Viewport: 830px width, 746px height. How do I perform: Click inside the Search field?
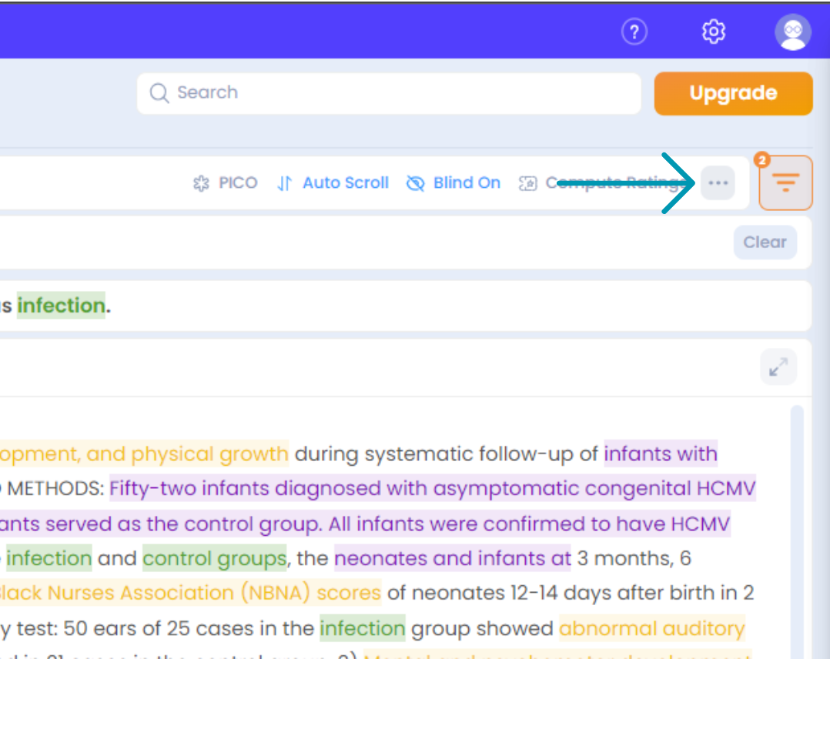click(x=385, y=93)
